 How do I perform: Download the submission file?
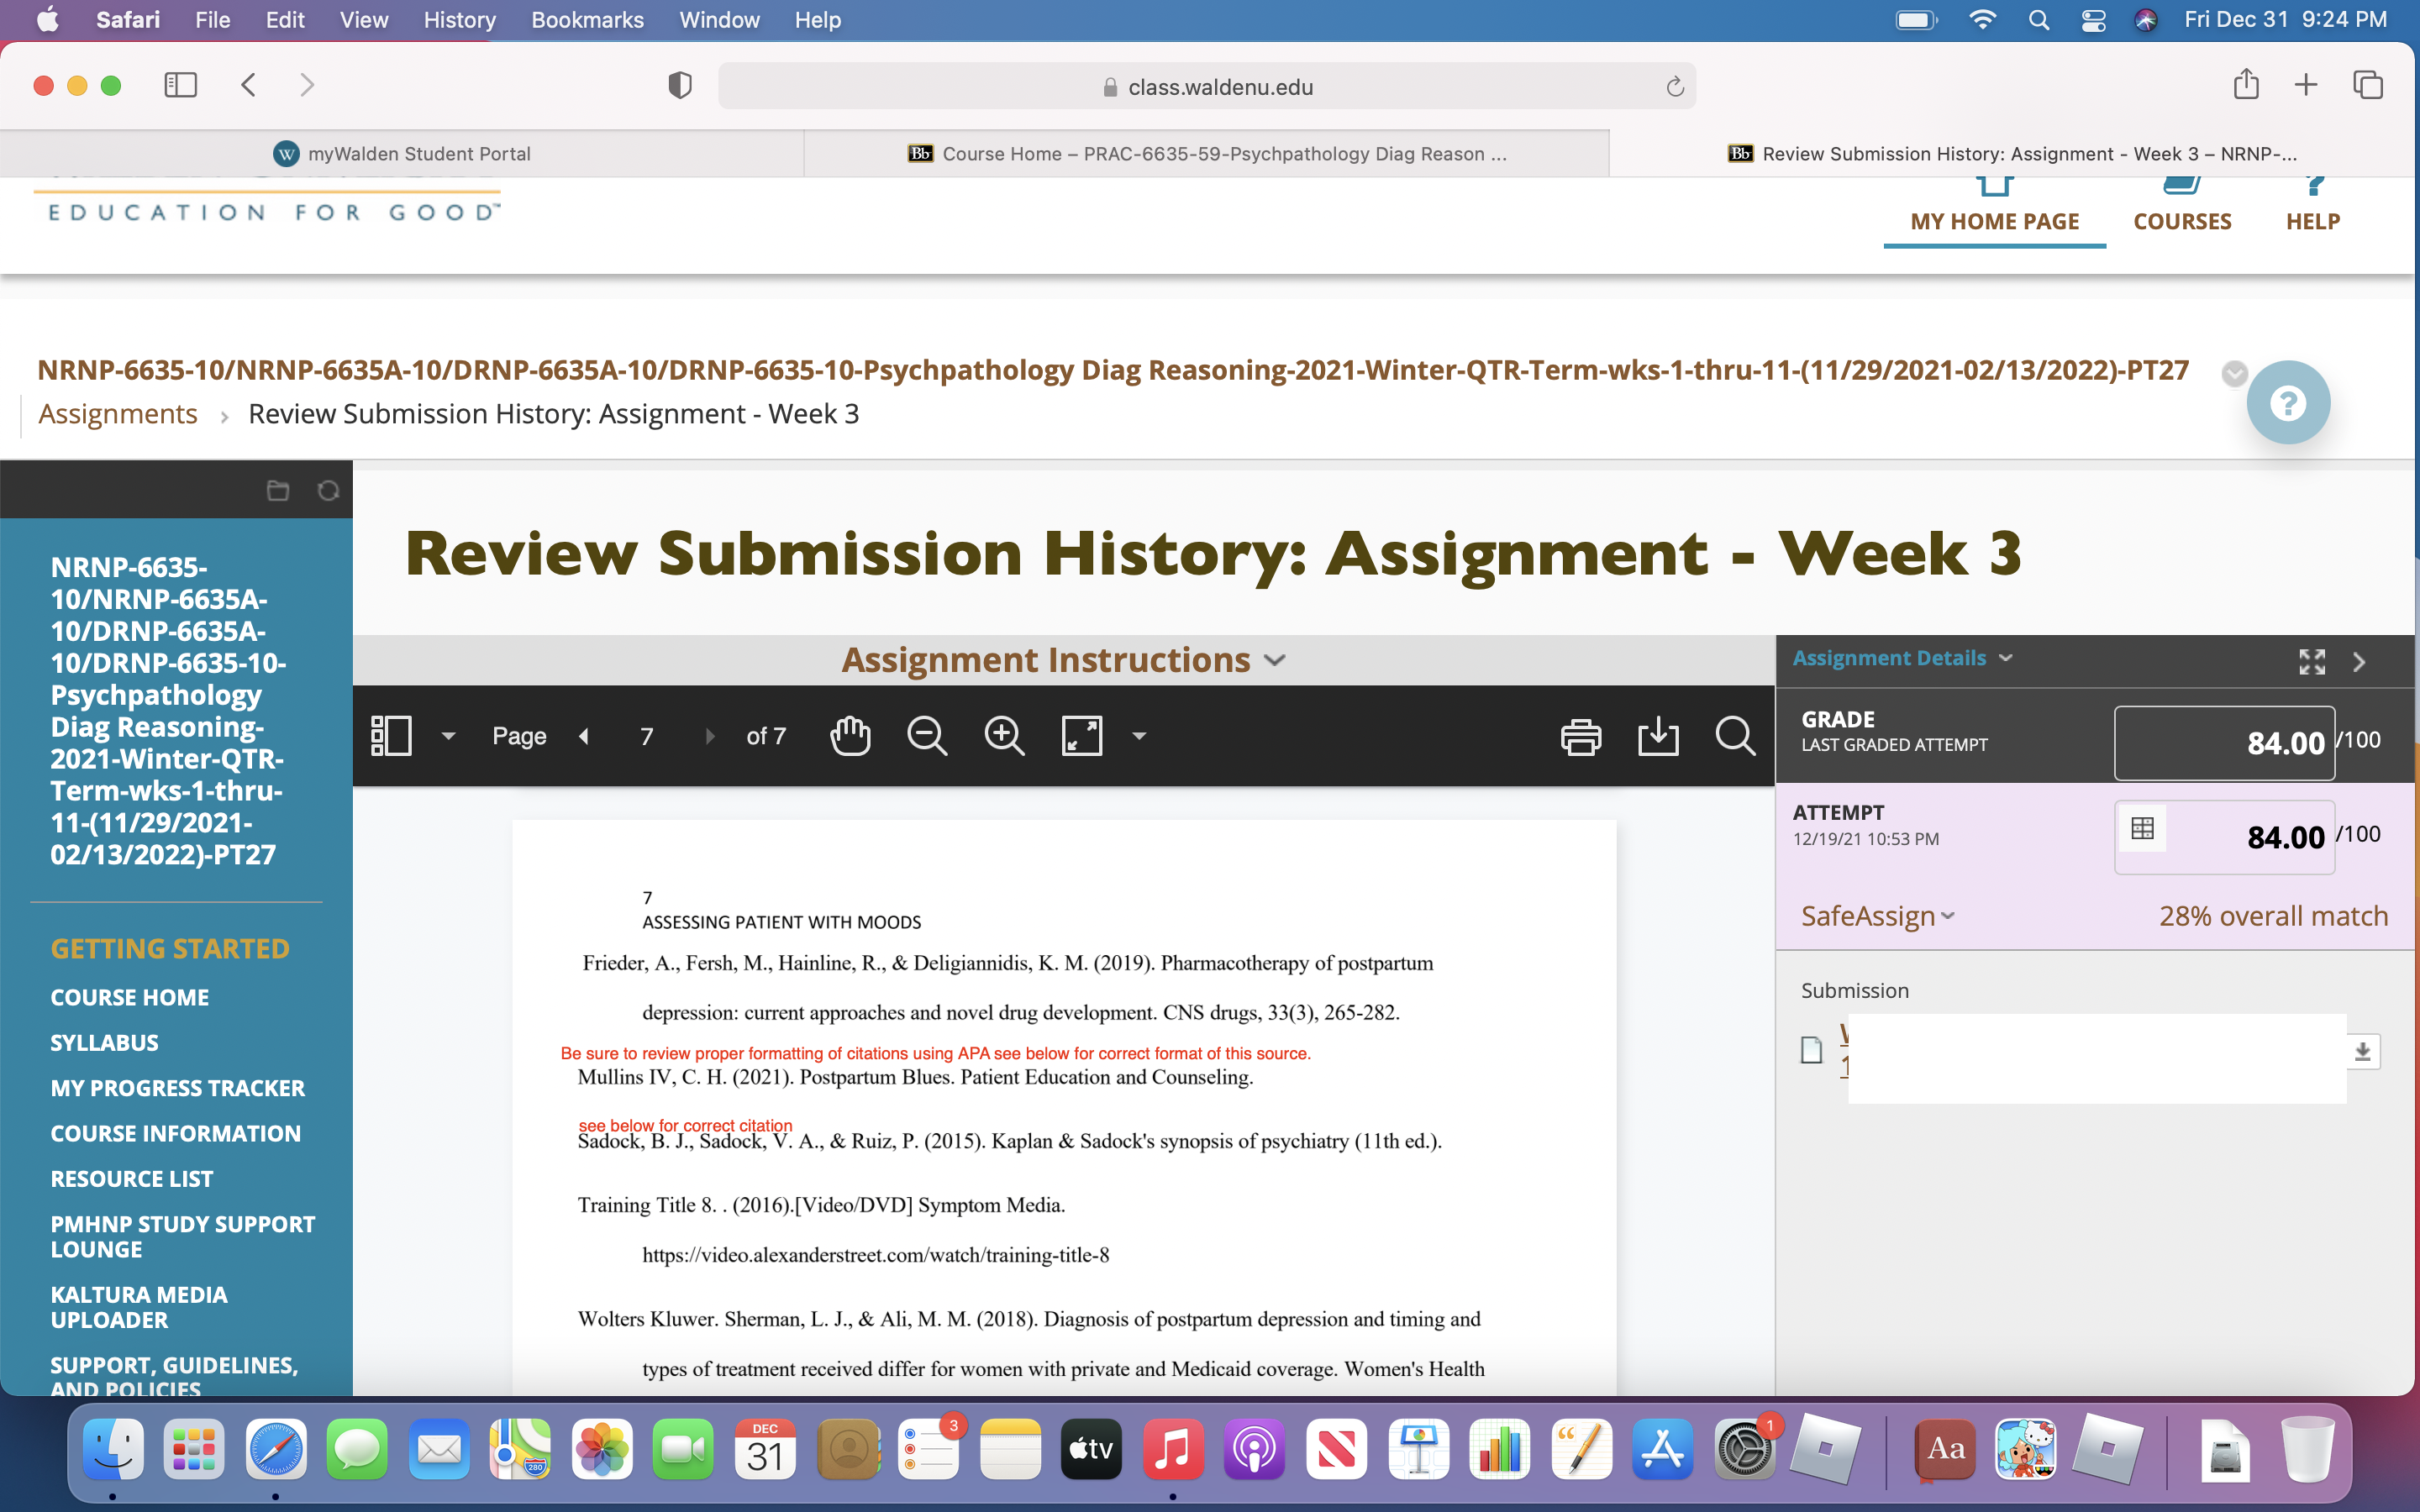pos(2362,1051)
